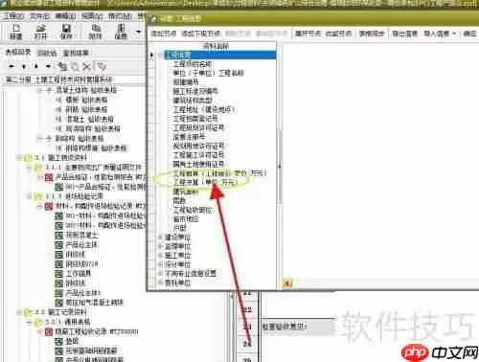Click the move-right arrow in tree toolbar
Image resolution: width=479 pixels, height=362 pixels.
48,66
